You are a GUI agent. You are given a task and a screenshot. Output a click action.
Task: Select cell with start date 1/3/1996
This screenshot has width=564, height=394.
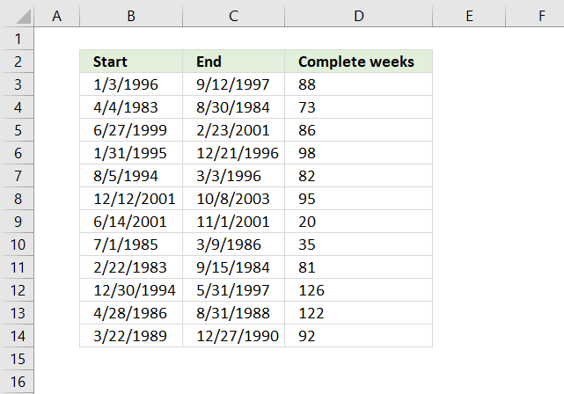[131, 84]
